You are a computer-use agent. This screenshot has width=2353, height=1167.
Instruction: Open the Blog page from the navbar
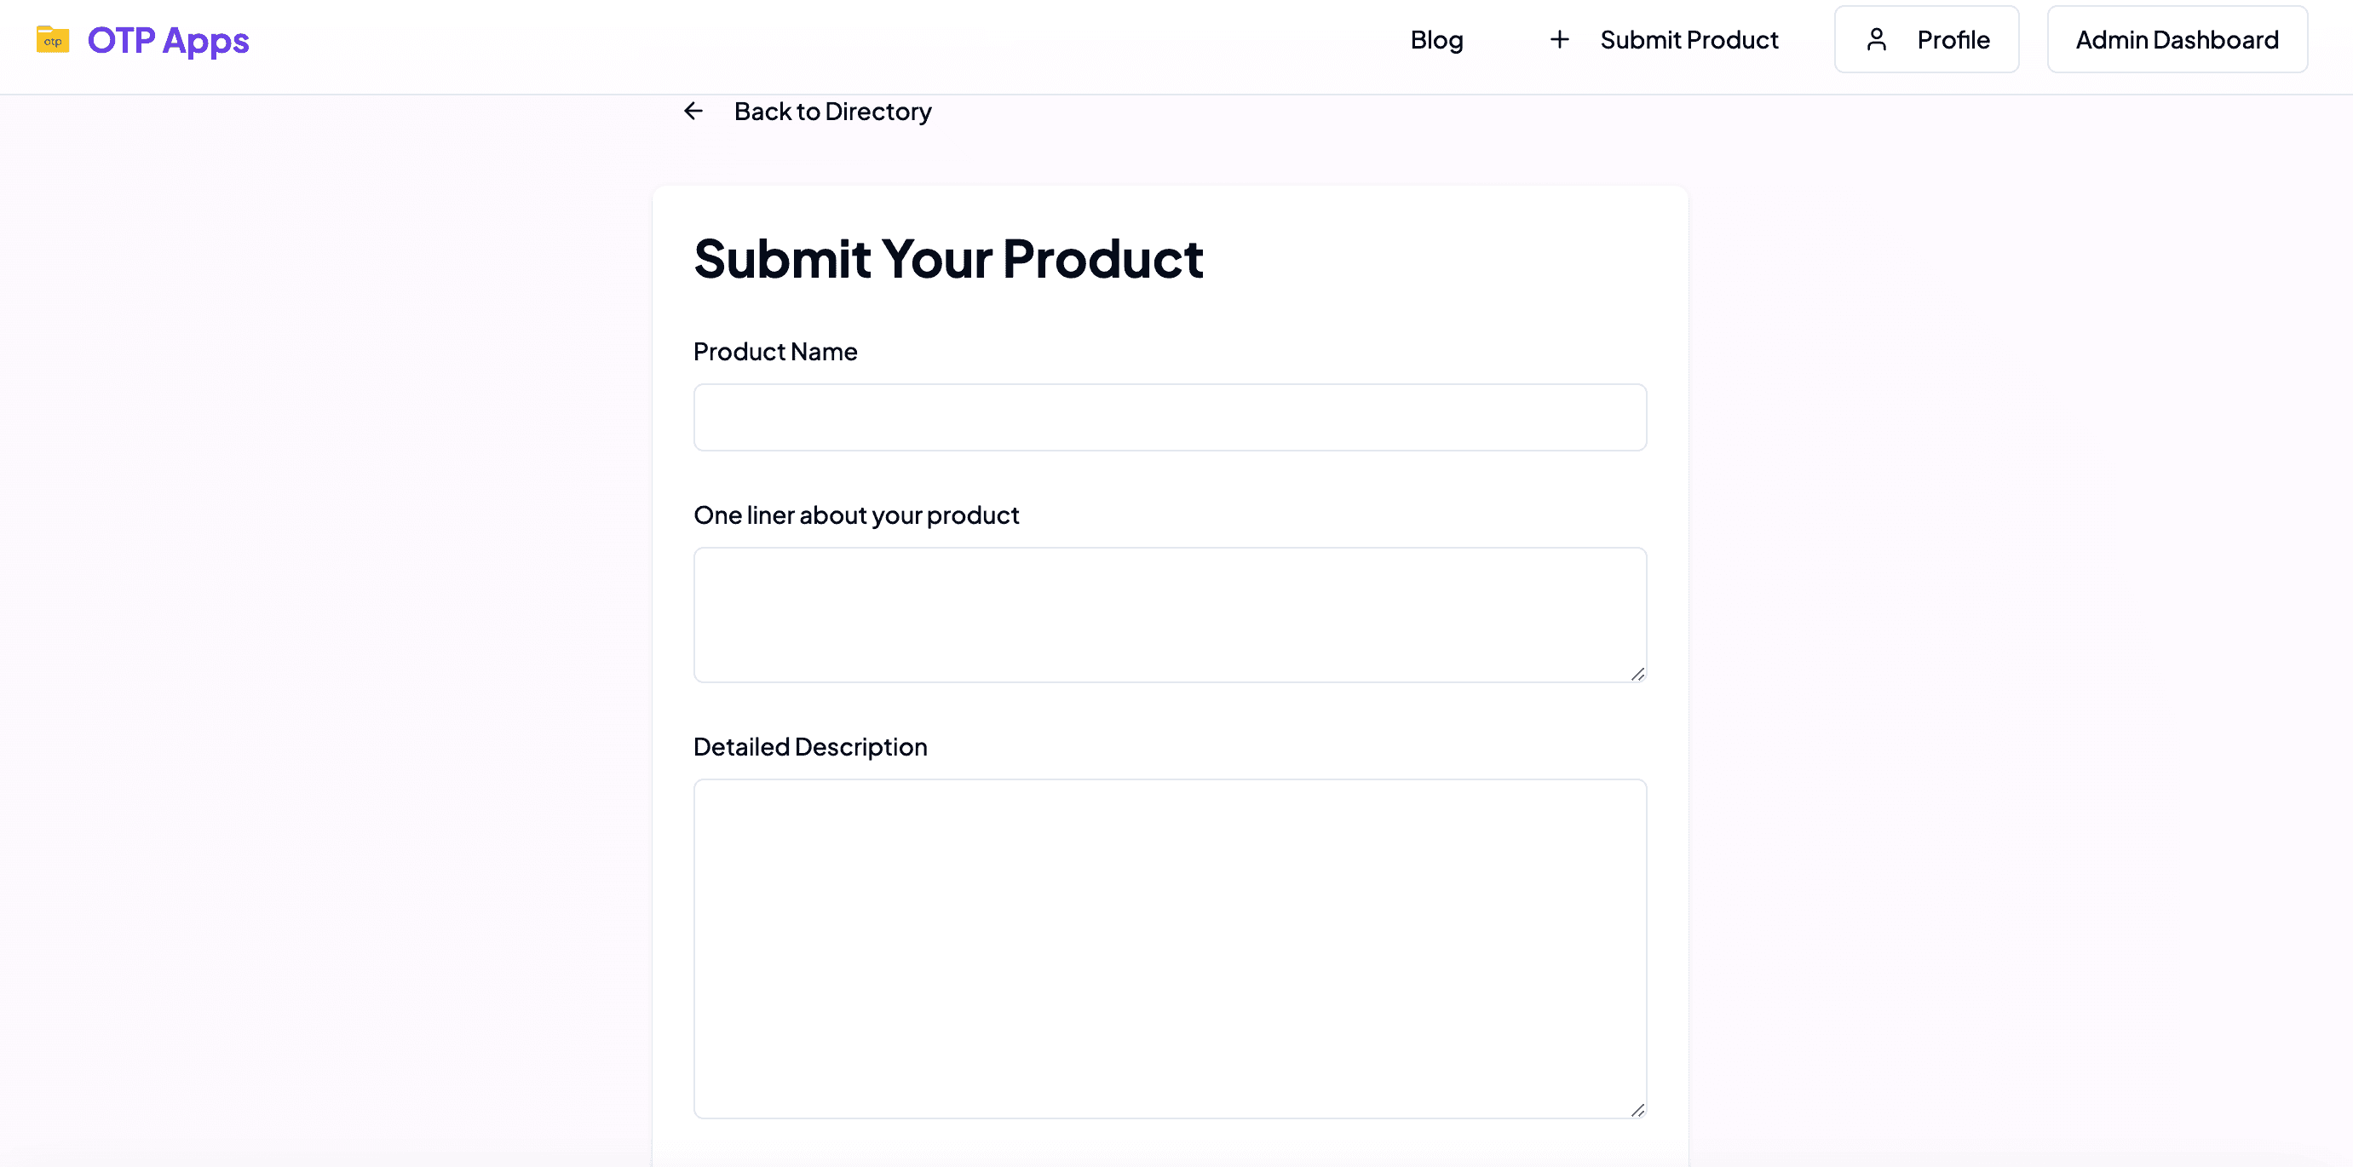1436,40
